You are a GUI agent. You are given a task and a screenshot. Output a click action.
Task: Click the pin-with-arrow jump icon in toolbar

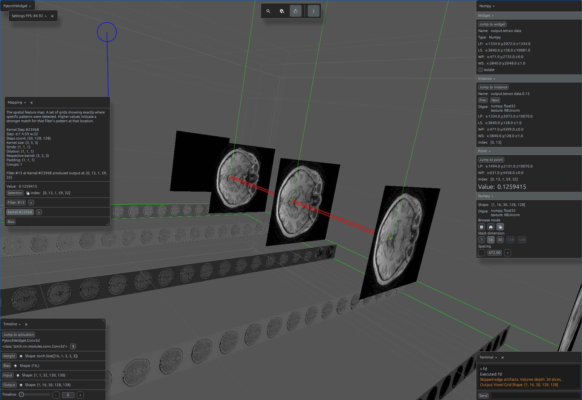[x=282, y=11]
